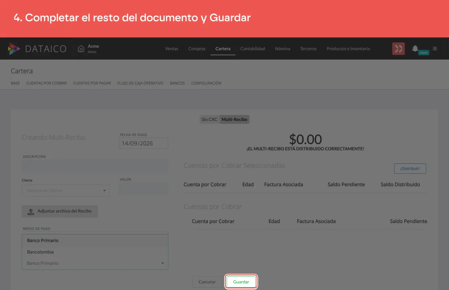Open the red double-arrow shortcut icon

[398, 49]
